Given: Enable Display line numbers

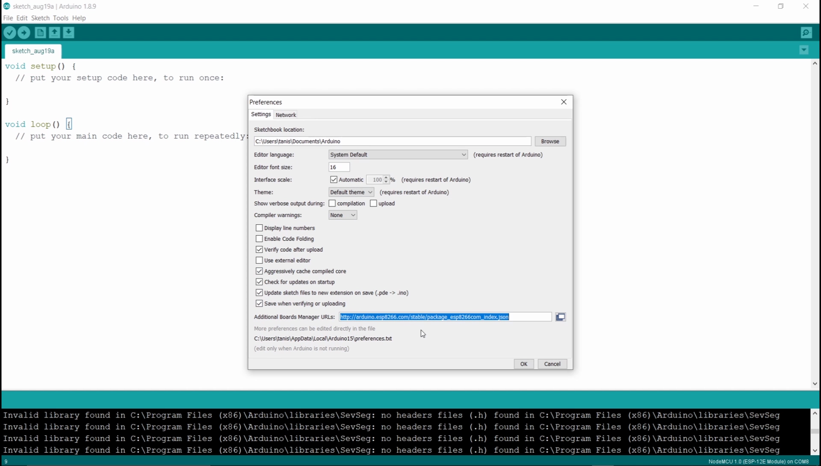Looking at the screenshot, I should [x=259, y=228].
